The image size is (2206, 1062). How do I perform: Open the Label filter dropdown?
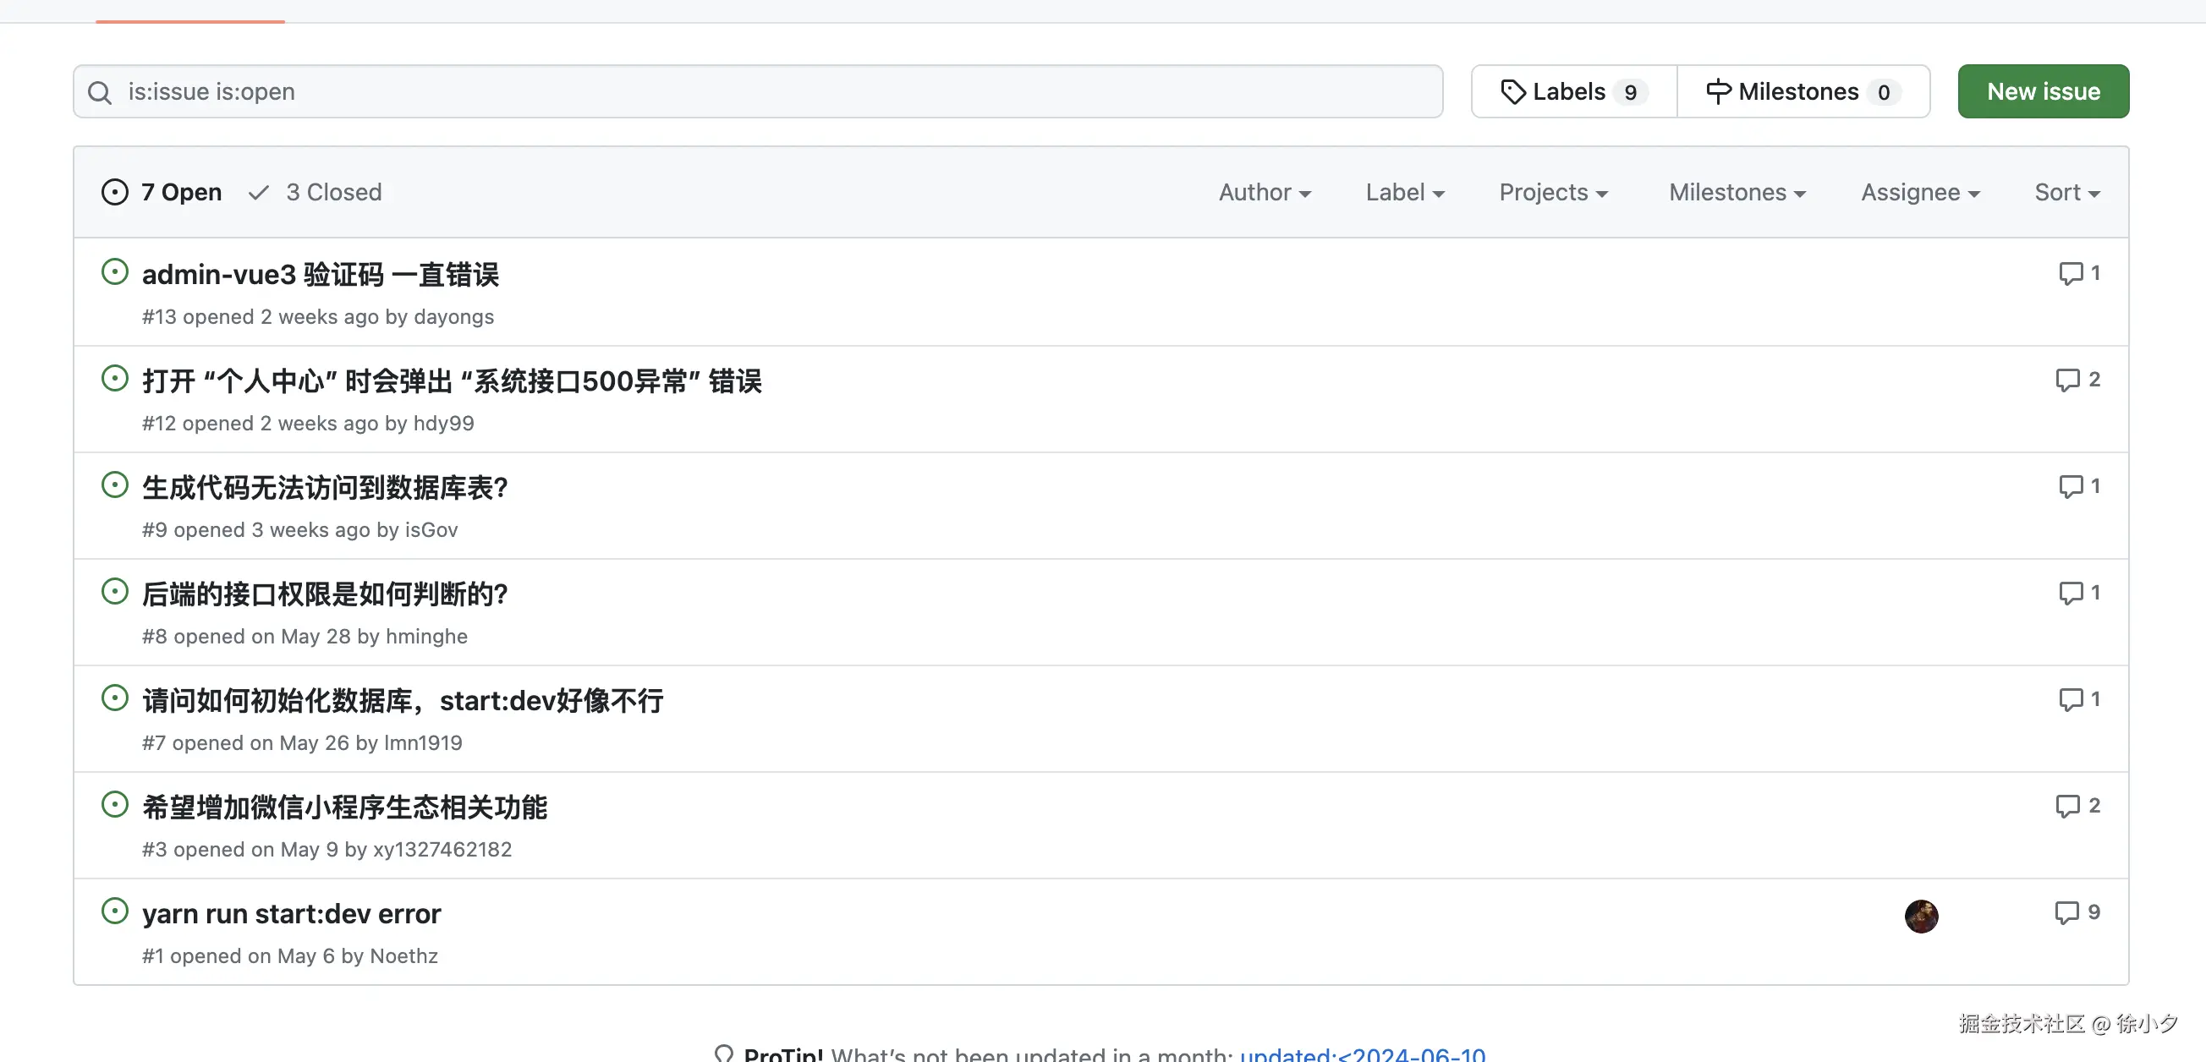[1404, 193]
